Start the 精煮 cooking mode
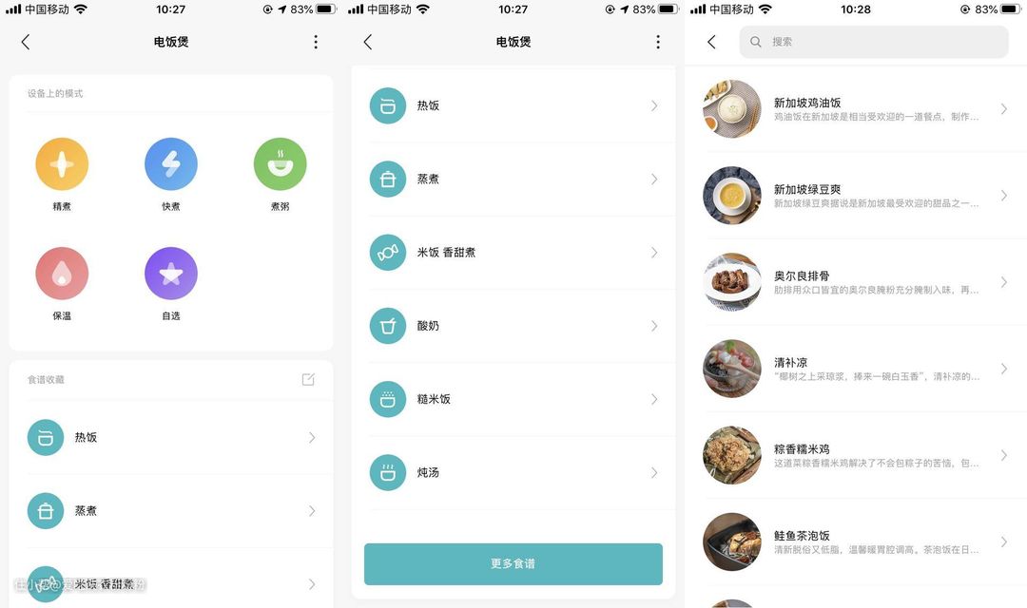 pos(62,163)
